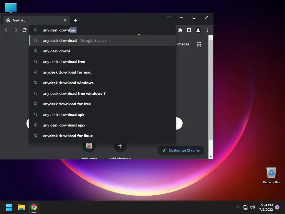Select 'any desk download free' suggestion
The height and width of the screenshot is (214, 285).
point(102,62)
